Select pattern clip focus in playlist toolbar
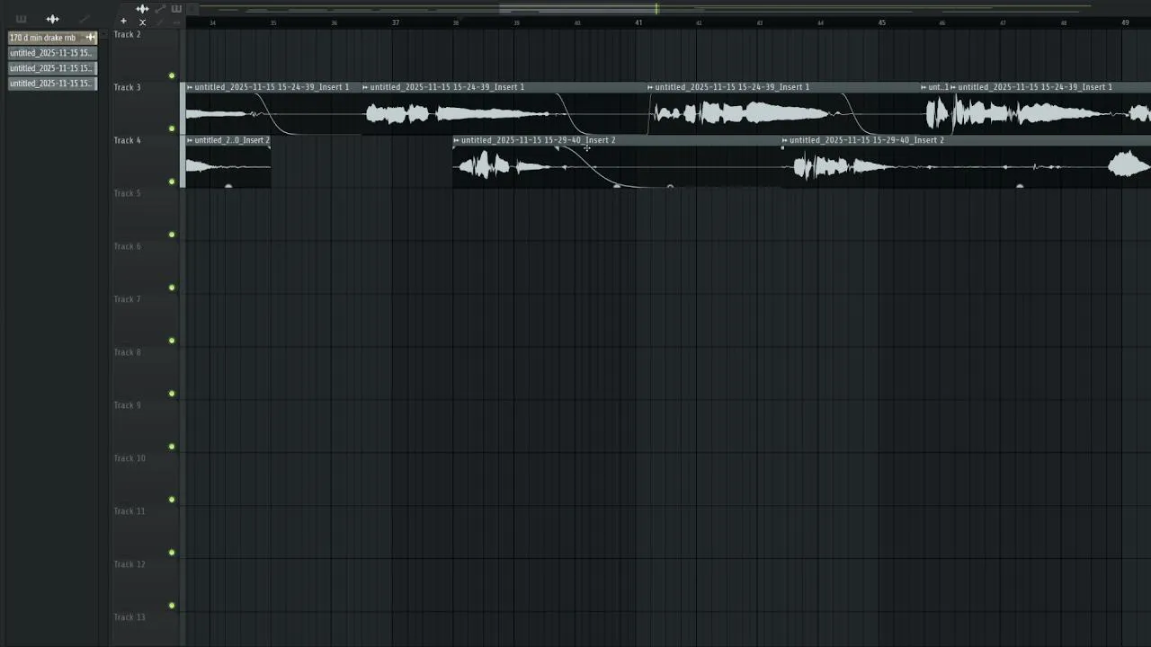 176,9
